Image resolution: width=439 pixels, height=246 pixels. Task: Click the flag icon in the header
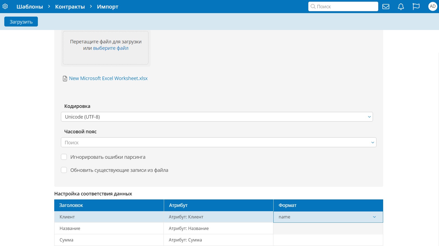tap(416, 6)
